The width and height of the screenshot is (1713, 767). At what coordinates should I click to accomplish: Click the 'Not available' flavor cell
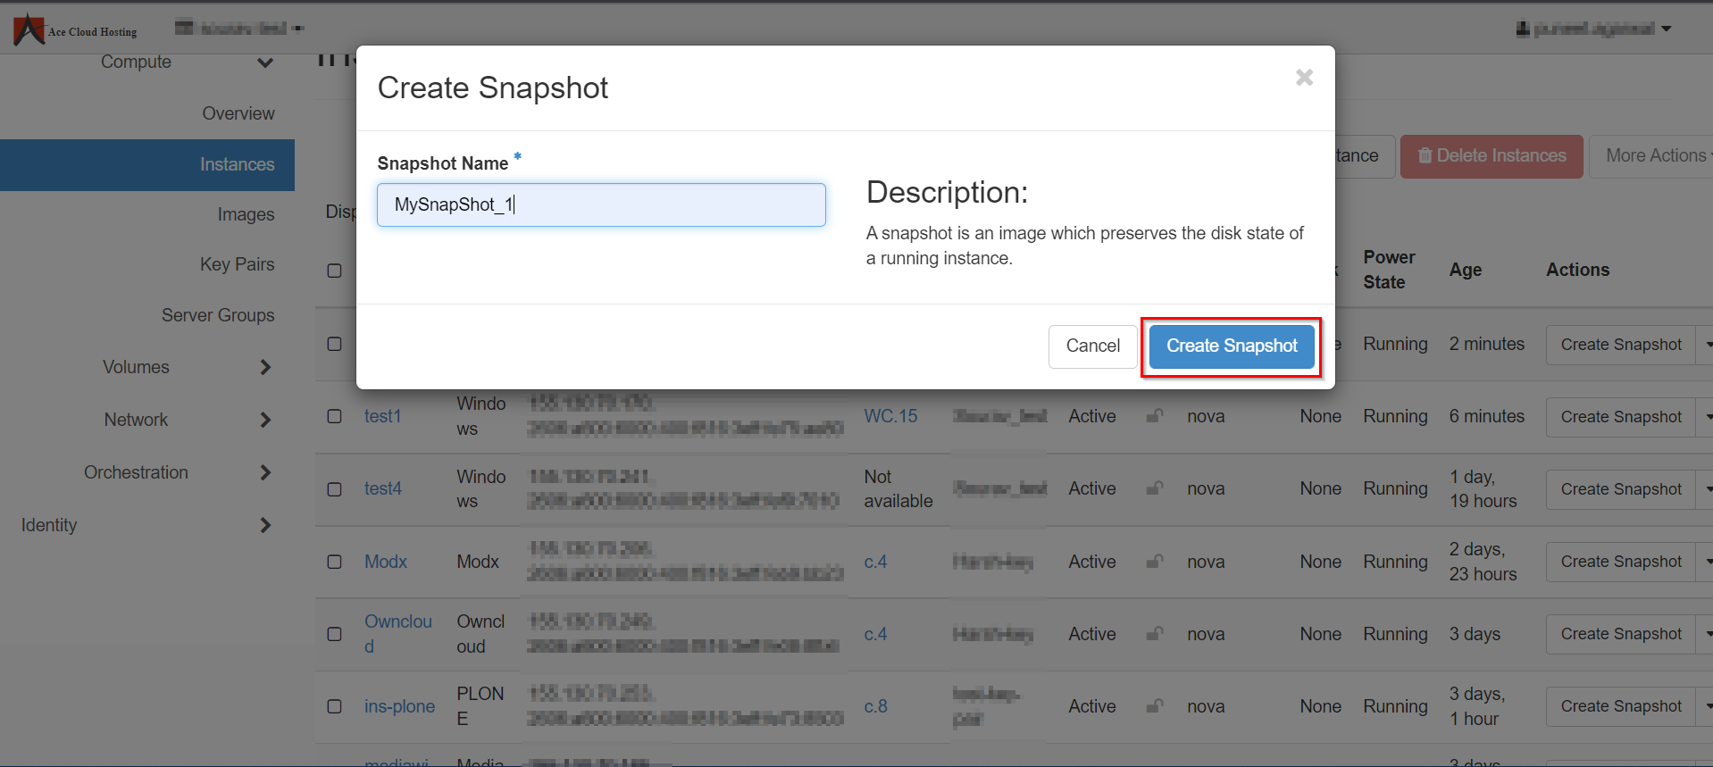[898, 489]
